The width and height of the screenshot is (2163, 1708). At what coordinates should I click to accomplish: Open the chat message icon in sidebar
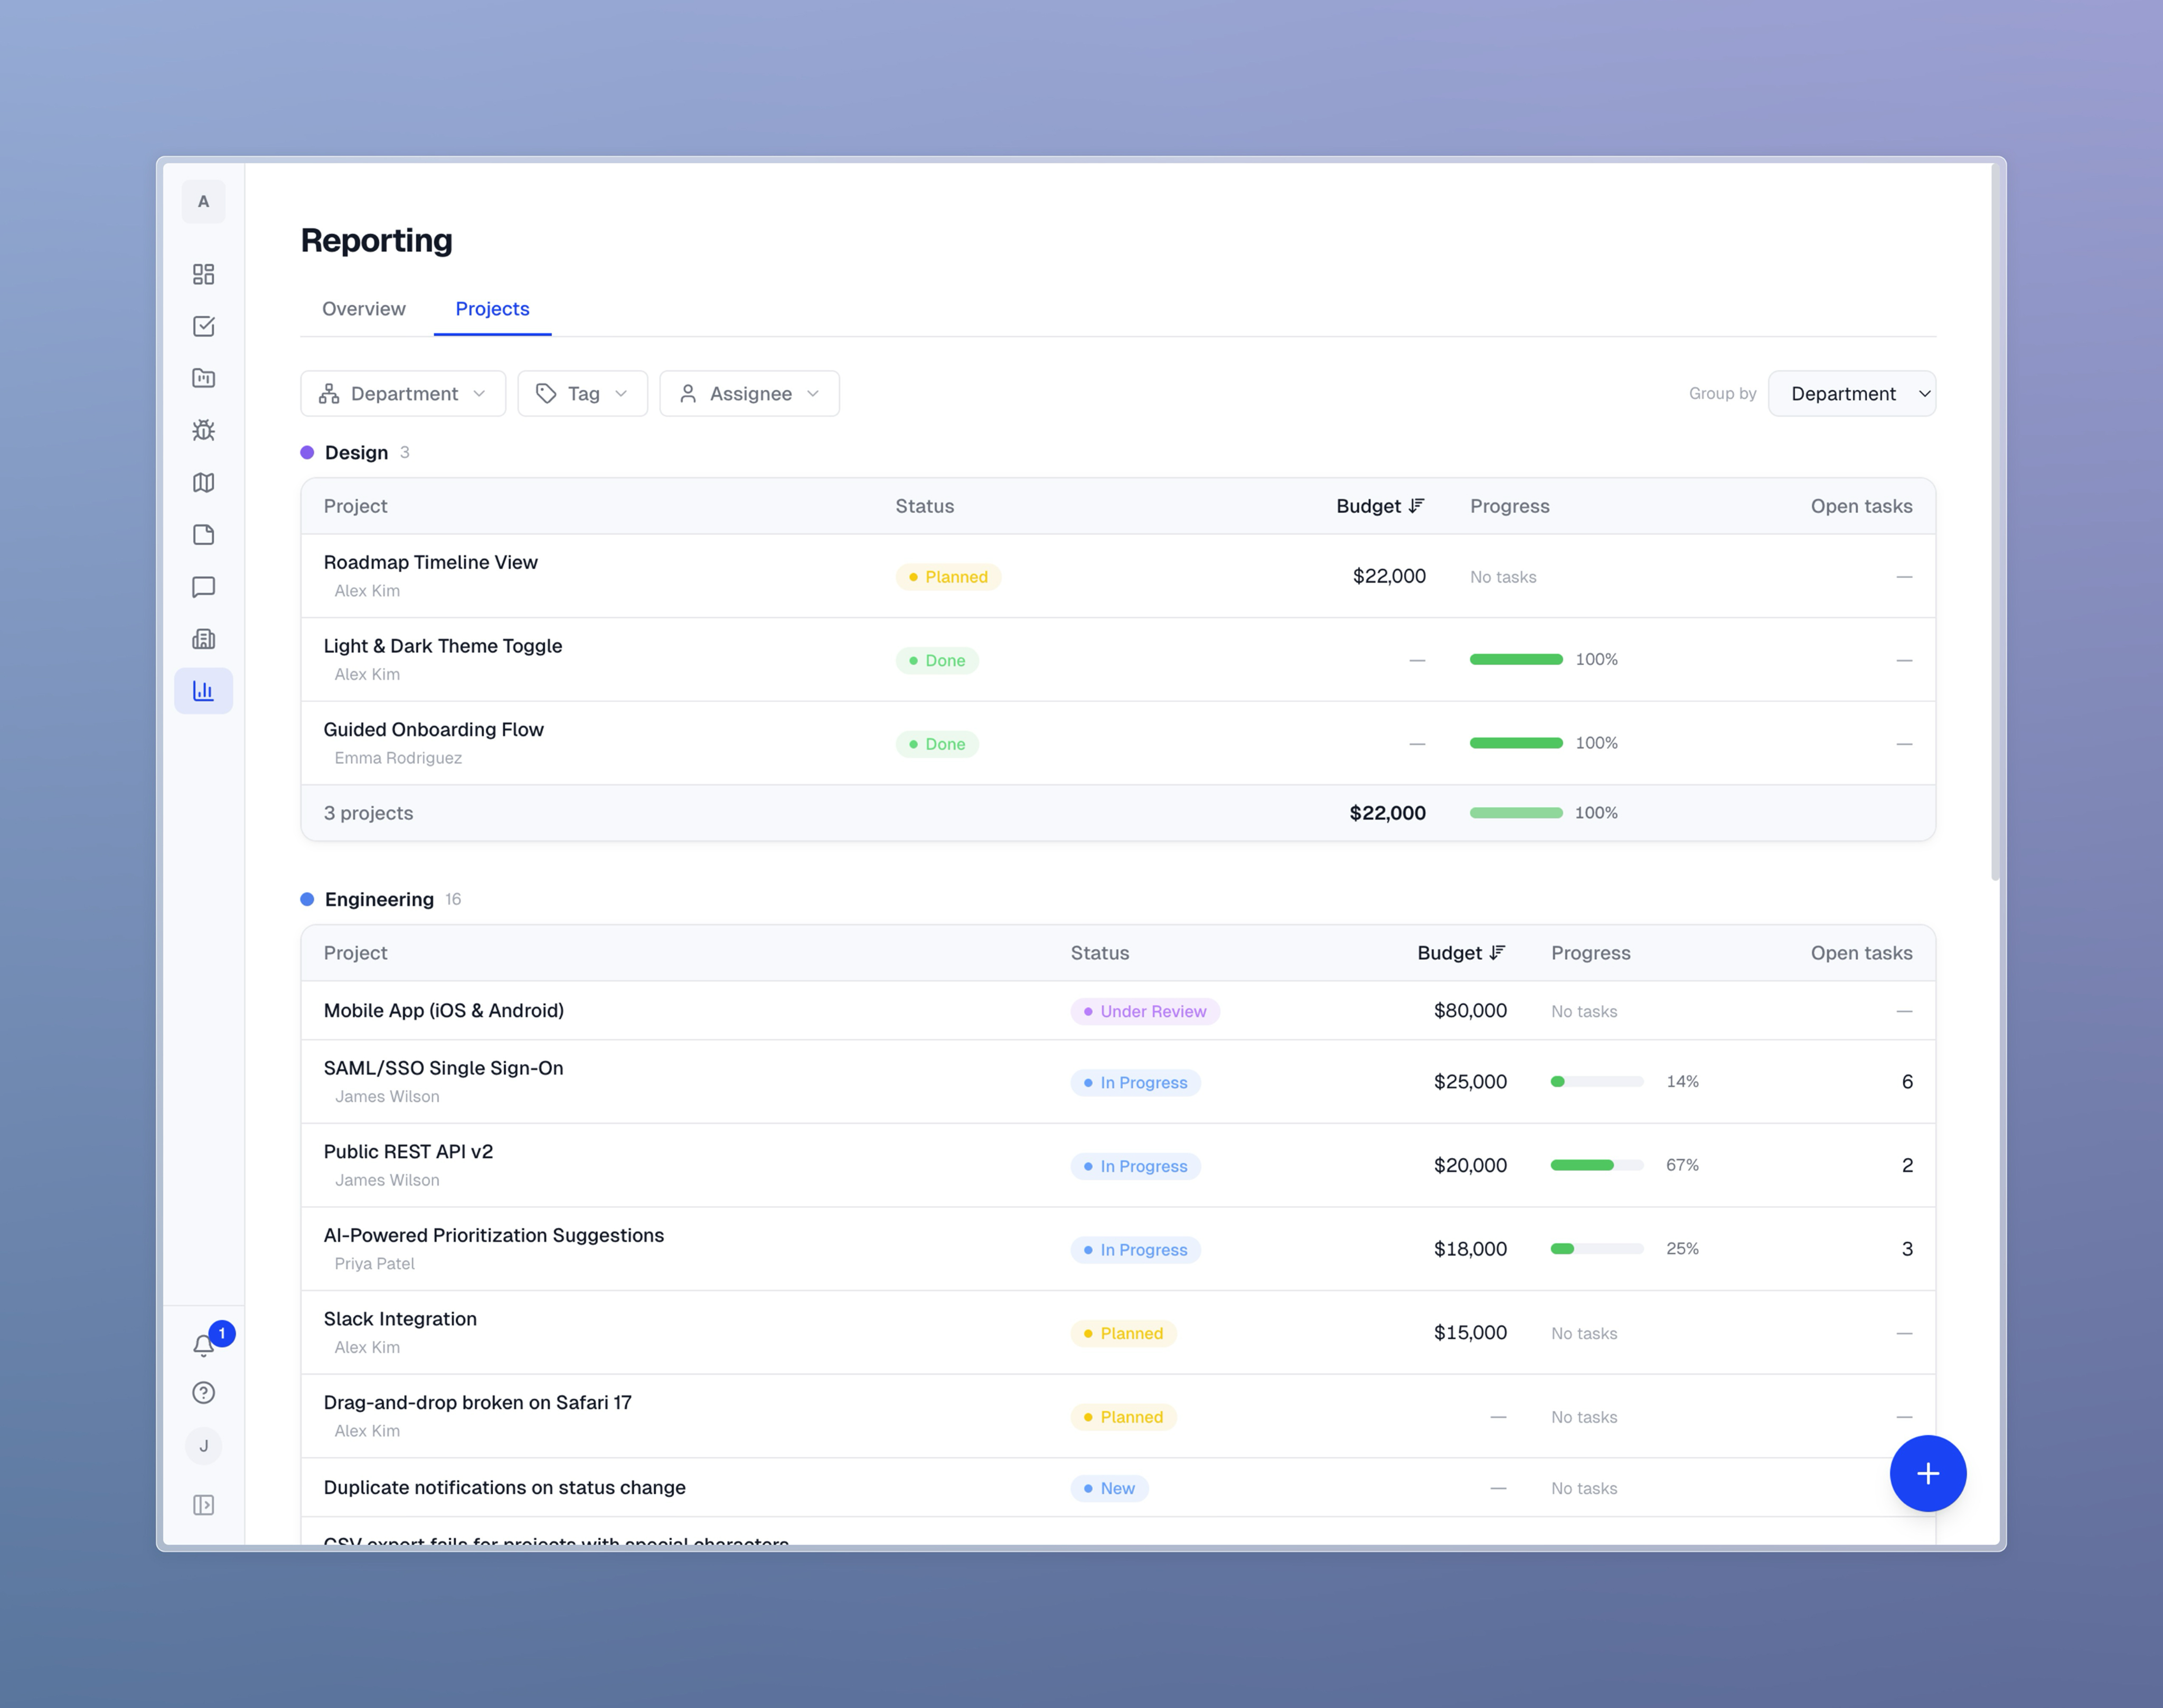pyautogui.click(x=203, y=587)
